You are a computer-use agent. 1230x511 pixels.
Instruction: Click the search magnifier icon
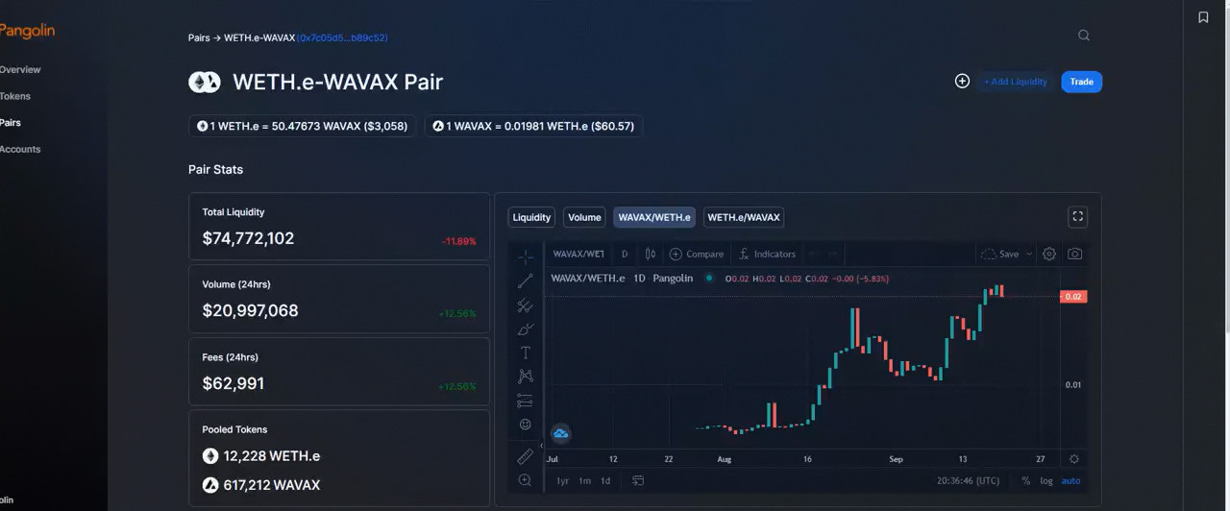(1084, 36)
